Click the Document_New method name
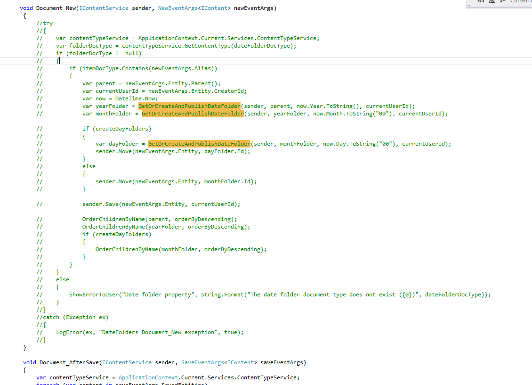The image size is (532, 385). [56, 8]
